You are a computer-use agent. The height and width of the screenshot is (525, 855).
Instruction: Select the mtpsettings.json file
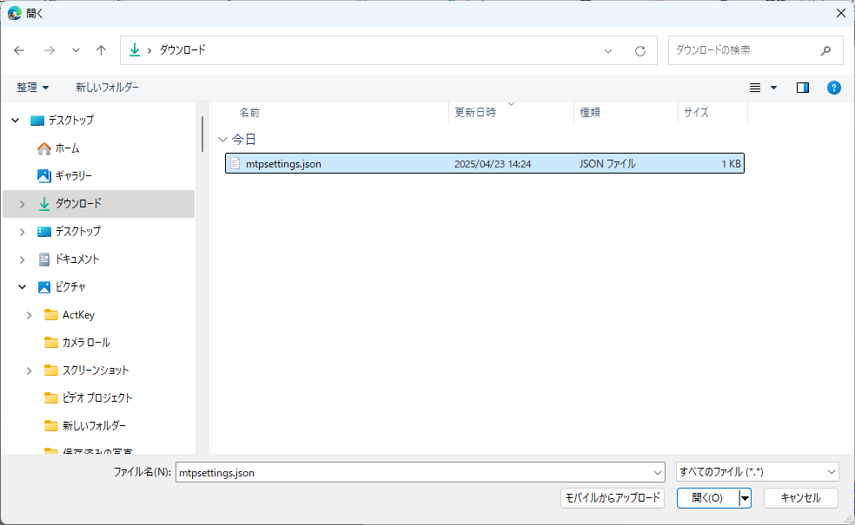pos(283,164)
